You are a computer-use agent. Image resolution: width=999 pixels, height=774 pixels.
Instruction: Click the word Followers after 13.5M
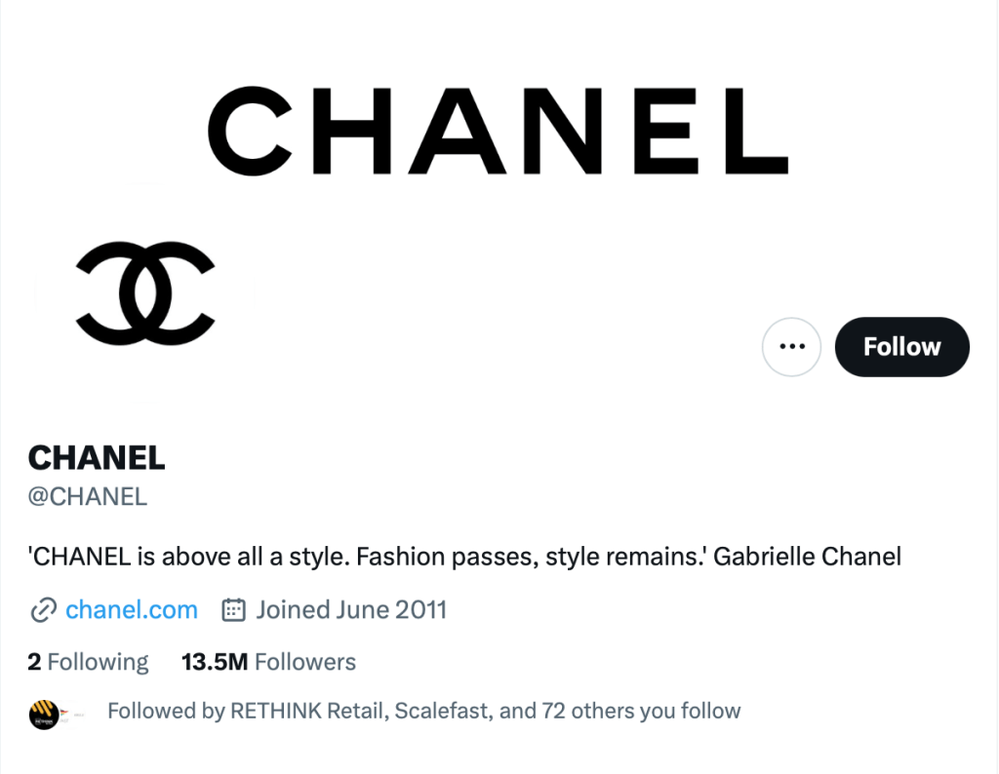point(305,663)
